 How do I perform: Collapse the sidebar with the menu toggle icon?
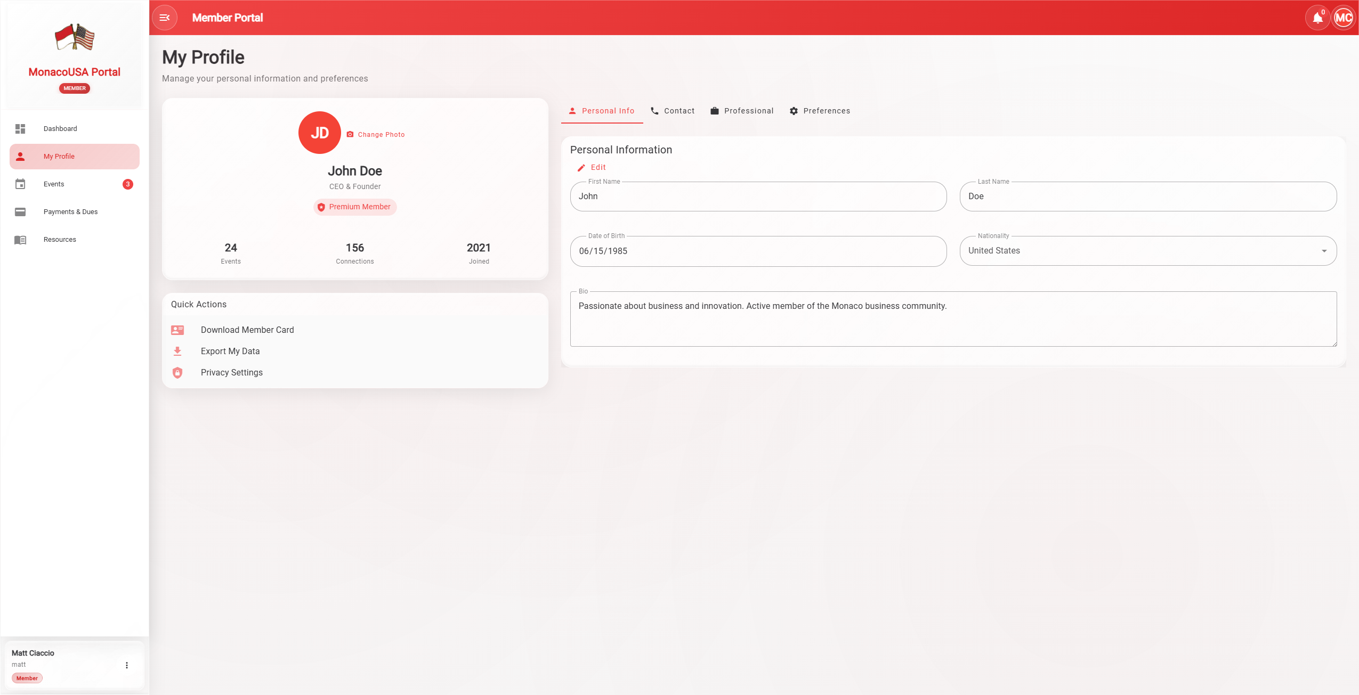(164, 18)
